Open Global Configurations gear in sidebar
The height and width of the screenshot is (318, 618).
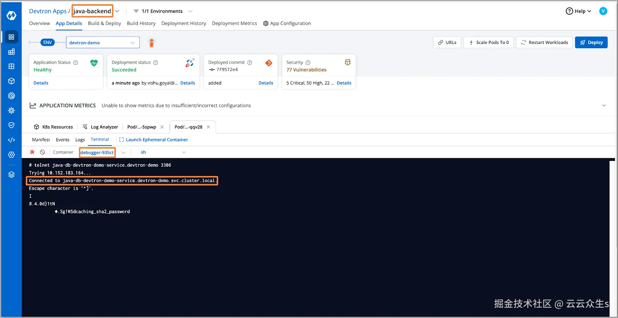click(11, 155)
